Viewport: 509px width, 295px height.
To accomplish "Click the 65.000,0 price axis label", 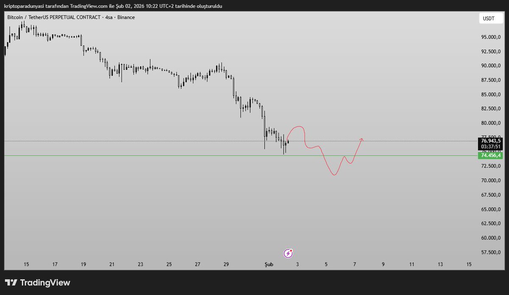I will 491,210.
